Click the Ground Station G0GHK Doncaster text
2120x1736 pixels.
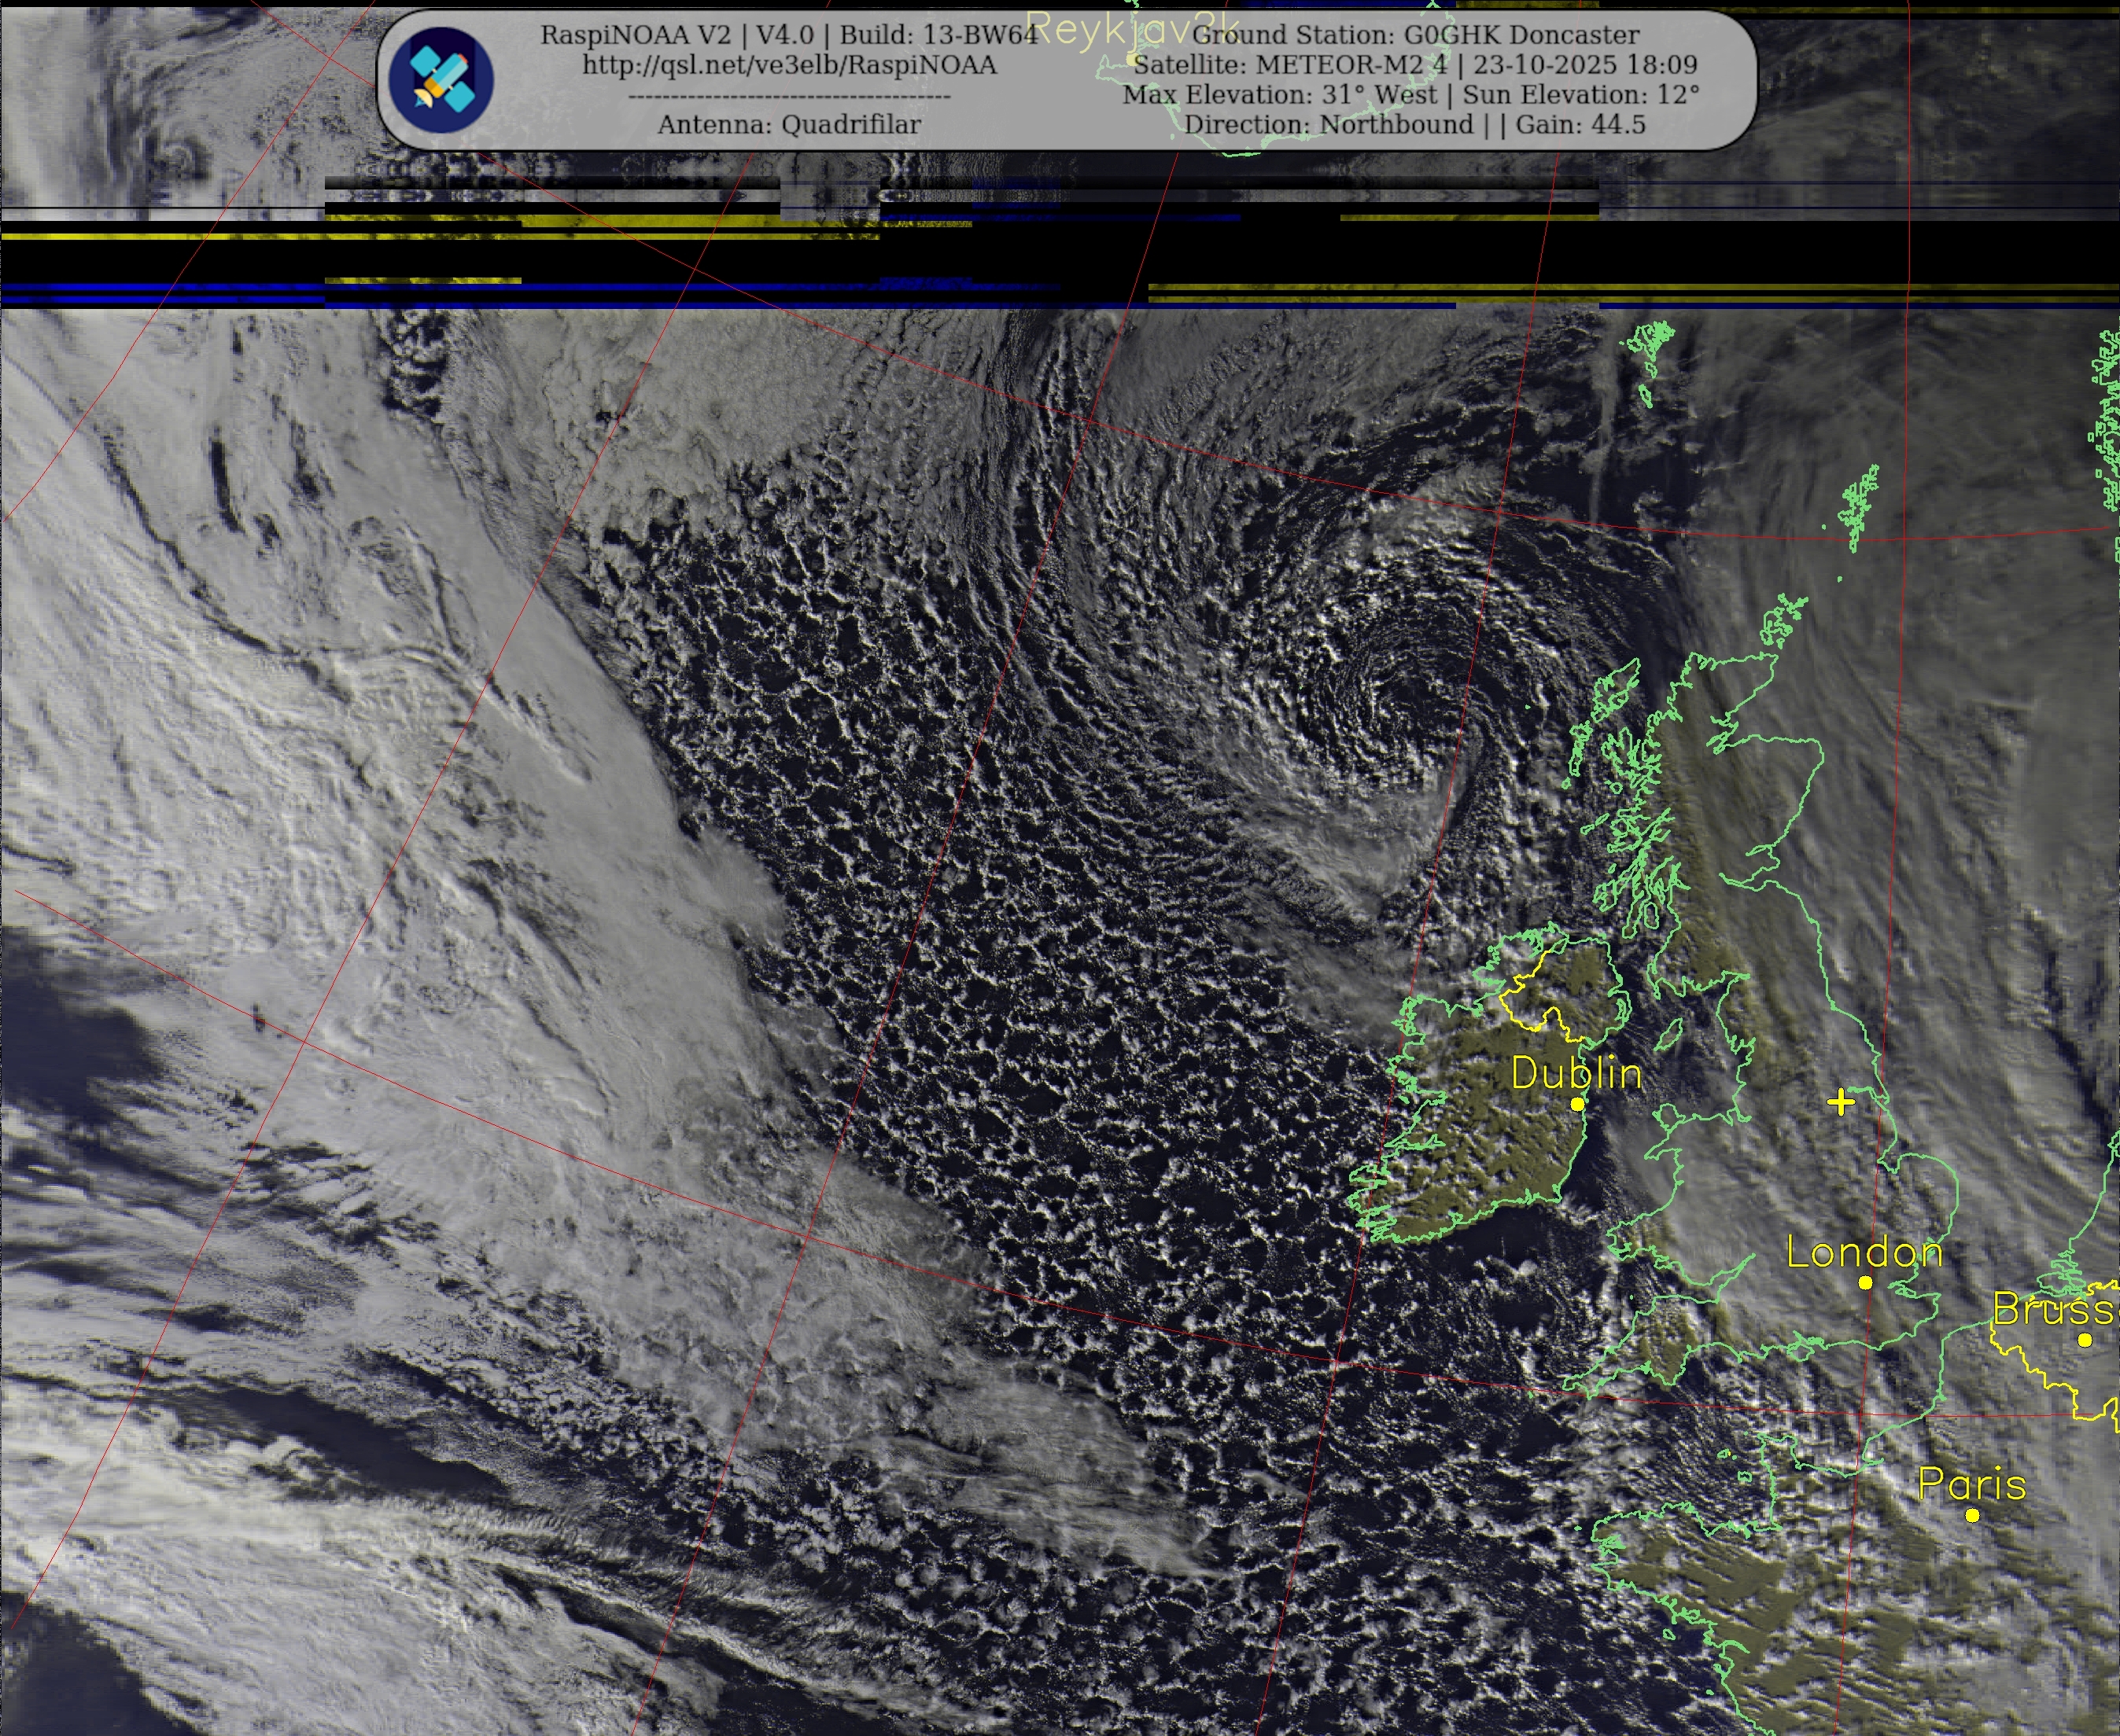tap(1416, 35)
